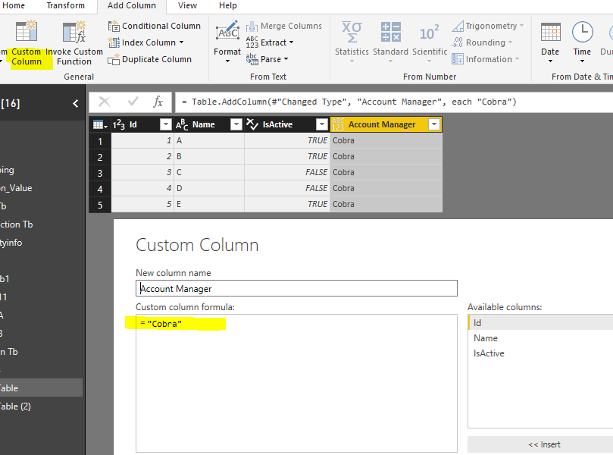Open Scientific number functions
Image resolution: width=613 pixels, height=455 pixels.
tap(430, 42)
